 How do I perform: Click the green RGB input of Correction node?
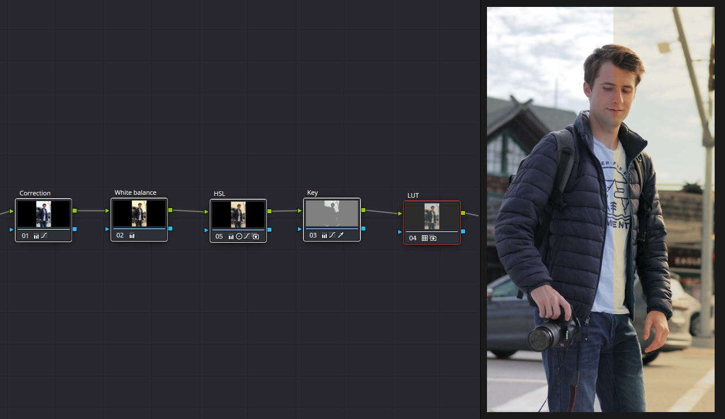point(12,211)
